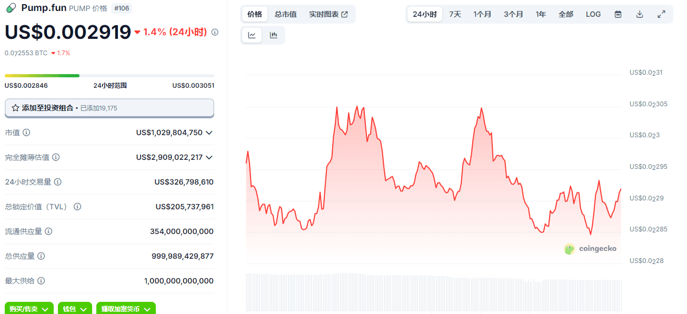Click the 354,000,000,000 circulating supply value
687x314 pixels.
click(182, 231)
